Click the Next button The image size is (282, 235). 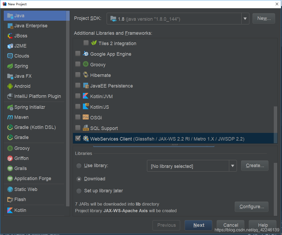click(x=198, y=225)
